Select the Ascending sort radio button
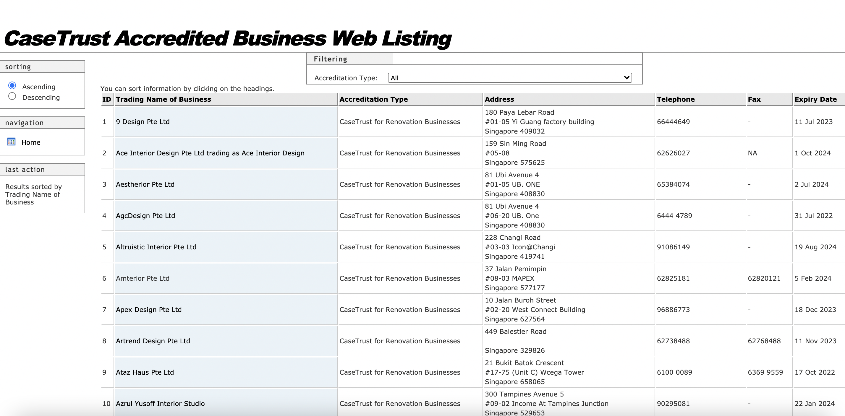This screenshot has height=416, width=845. click(12, 86)
